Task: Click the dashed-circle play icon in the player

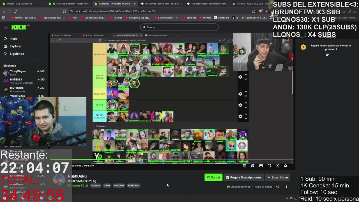Action: [277, 166]
